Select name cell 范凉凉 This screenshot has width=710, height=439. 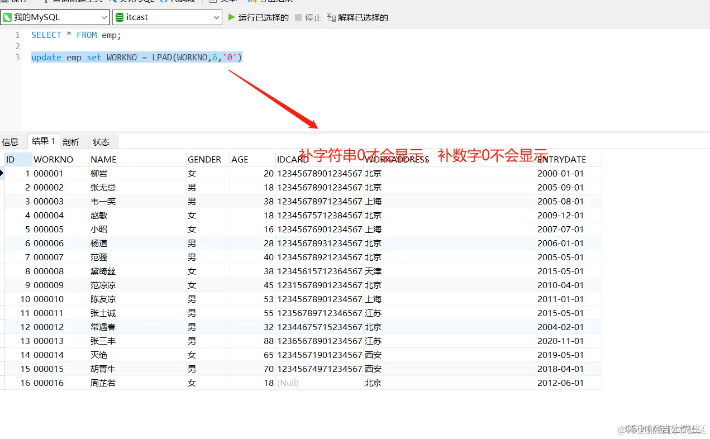tap(137, 285)
